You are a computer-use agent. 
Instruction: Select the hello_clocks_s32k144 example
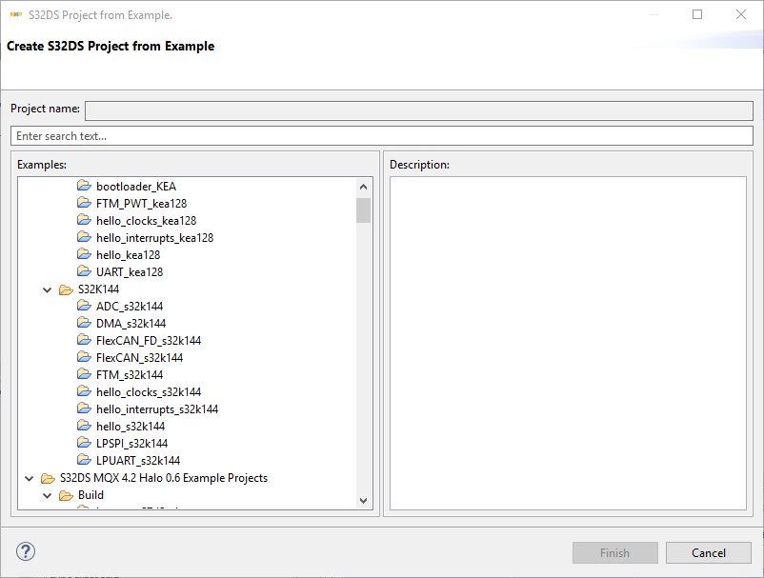pyautogui.click(x=149, y=392)
